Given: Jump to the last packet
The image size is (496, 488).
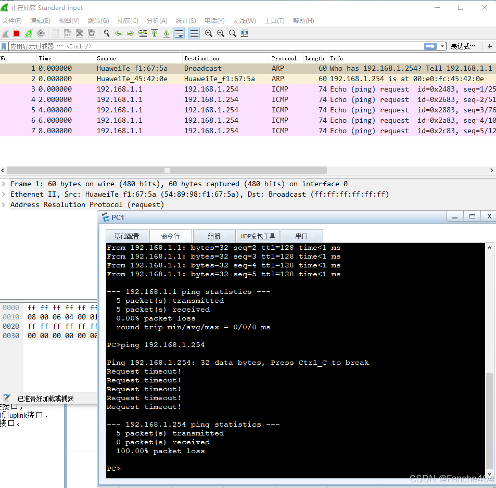Looking at the screenshot, I should click(x=167, y=33).
